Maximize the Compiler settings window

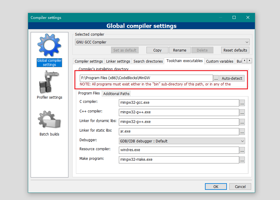coord(234,17)
